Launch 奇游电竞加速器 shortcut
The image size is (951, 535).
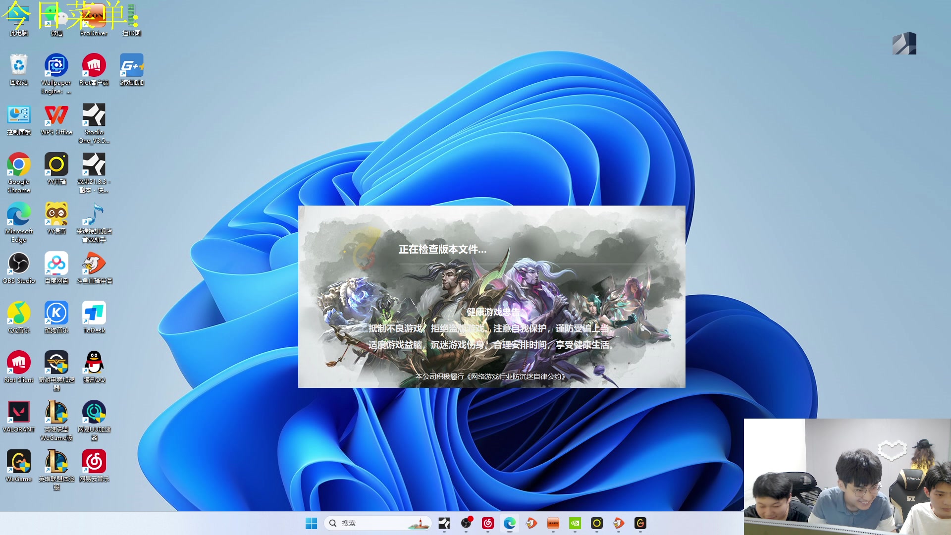[56, 371]
